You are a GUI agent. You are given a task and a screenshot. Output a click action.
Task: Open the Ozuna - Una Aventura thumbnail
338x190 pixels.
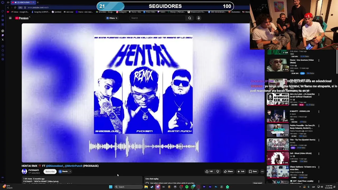coord(278,65)
